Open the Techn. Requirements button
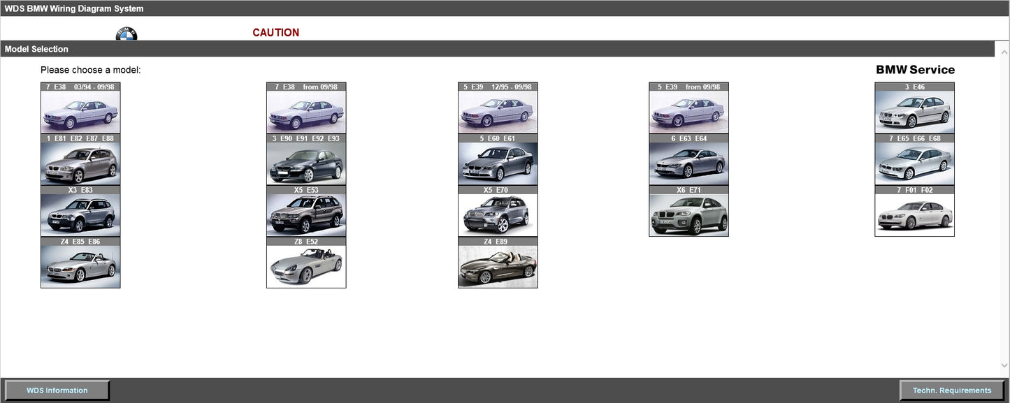This screenshot has height=403, width=1010. click(951, 390)
